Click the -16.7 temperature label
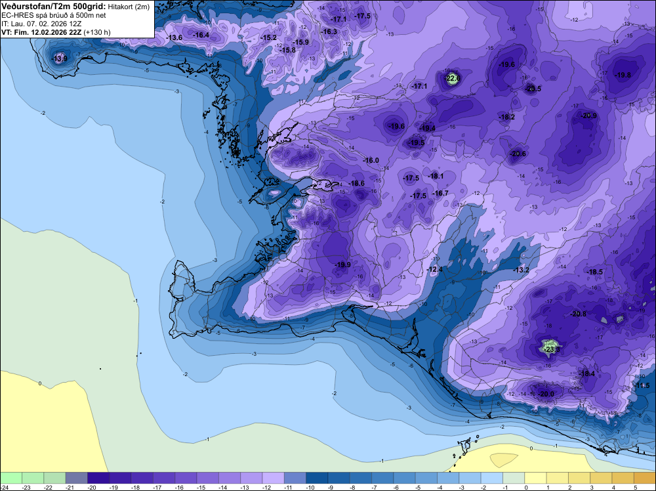The width and height of the screenshot is (656, 491). coord(440,193)
